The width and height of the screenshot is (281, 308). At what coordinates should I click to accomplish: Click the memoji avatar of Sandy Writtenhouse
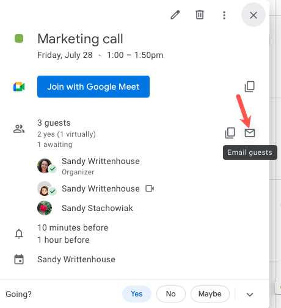click(45, 188)
